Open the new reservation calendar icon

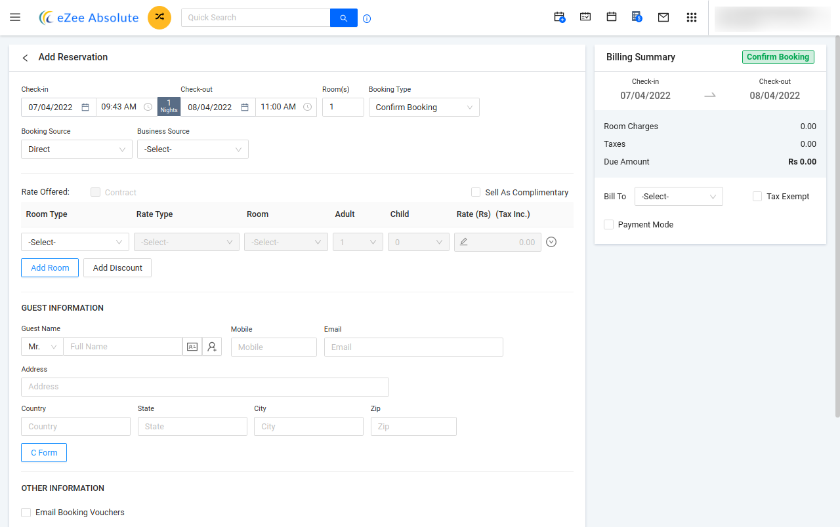[x=559, y=17]
